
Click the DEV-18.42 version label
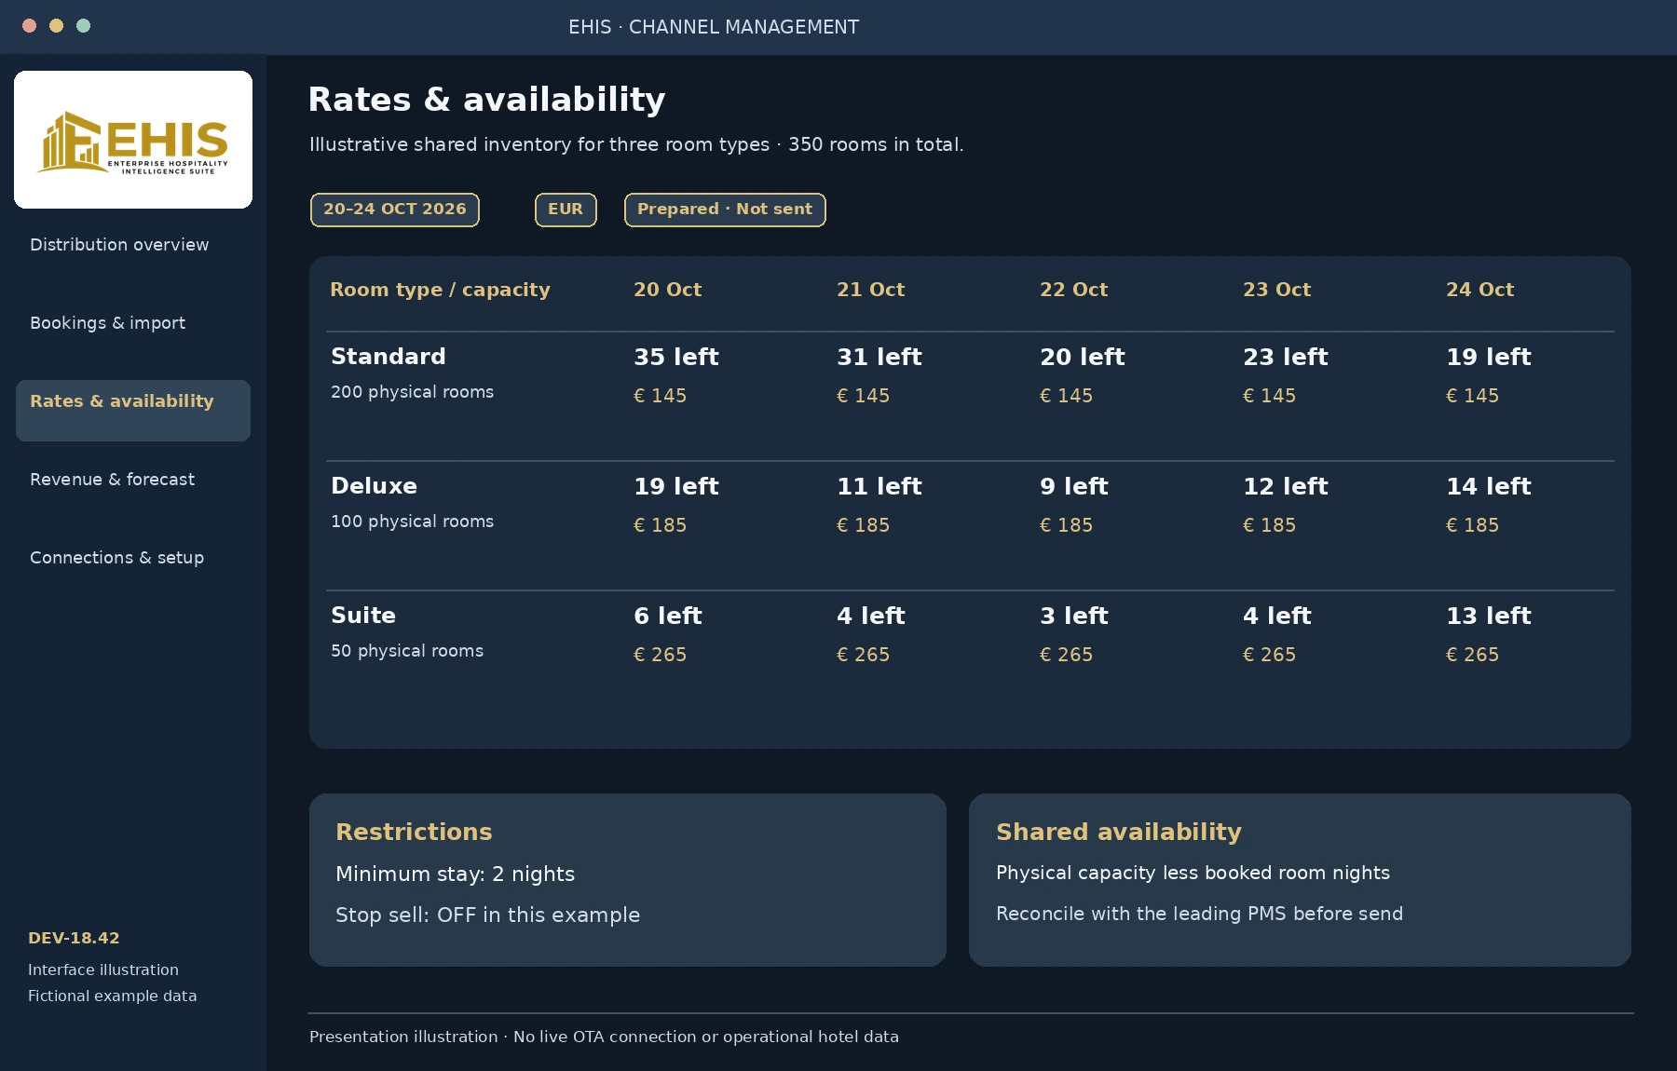74,938
